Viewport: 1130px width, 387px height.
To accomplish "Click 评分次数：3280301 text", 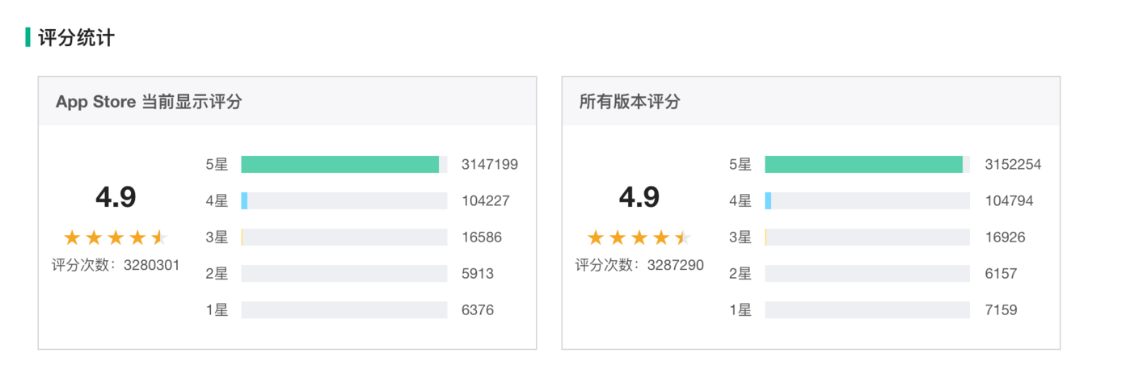I will tap(116, 265).
